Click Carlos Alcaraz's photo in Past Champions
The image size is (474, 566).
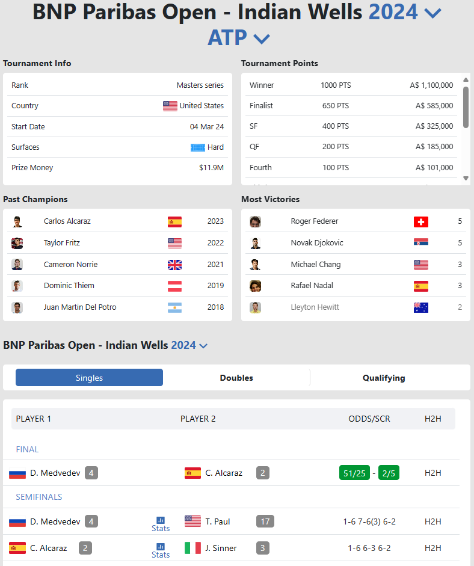coord(17,221)
